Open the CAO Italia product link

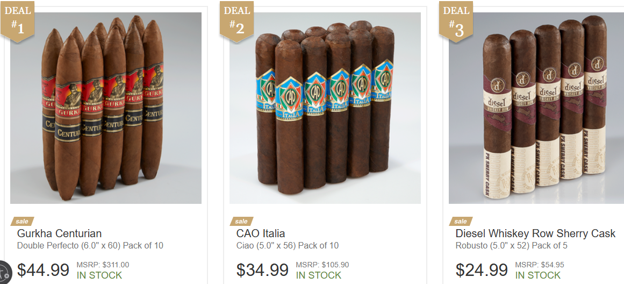pos(261,233)
